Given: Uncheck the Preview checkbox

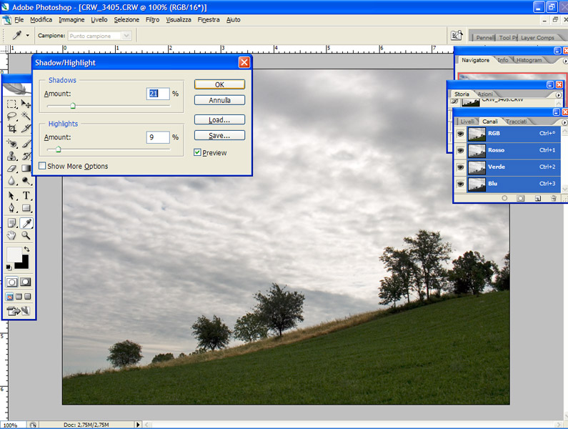Looking at the screenshot, I should tap(198, 152).
